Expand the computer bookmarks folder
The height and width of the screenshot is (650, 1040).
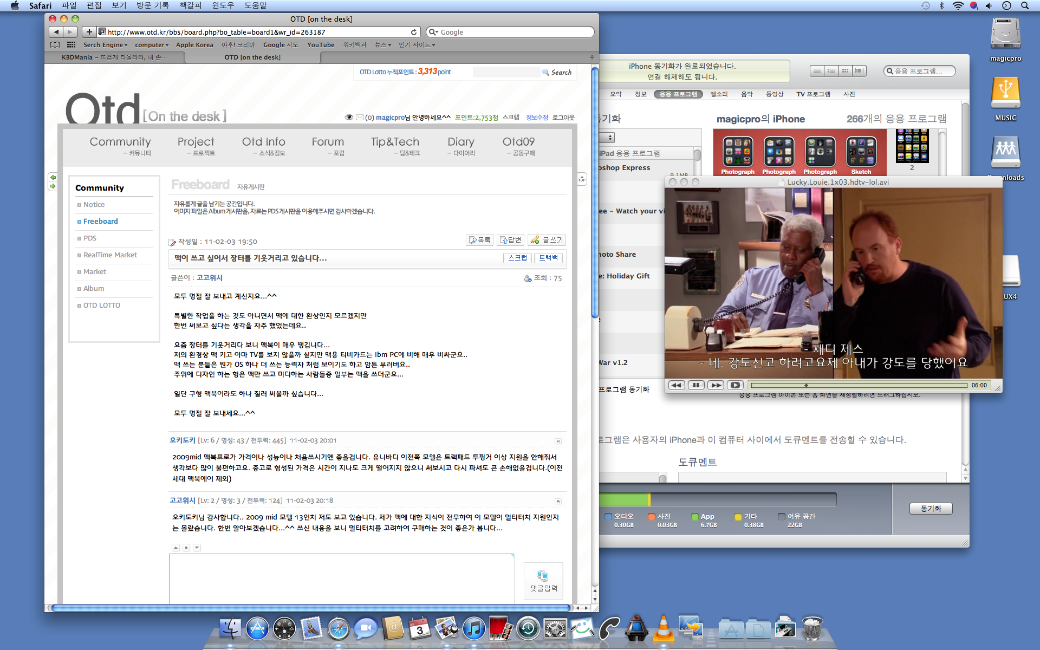coord(152,45)
